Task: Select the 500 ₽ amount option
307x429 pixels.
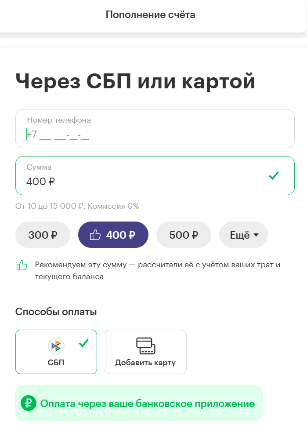Action: point(184,234)
